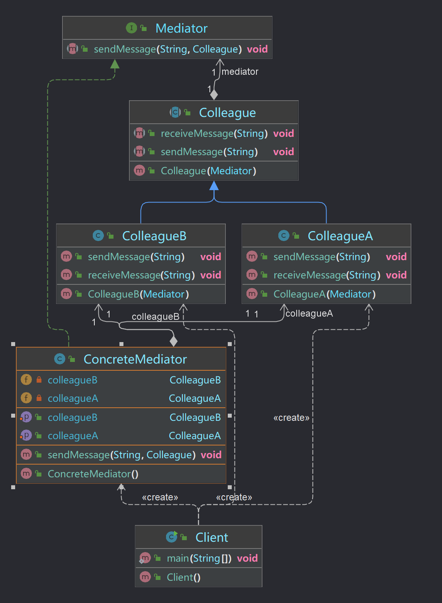Click the static method icon on main
The image size is (442, 603).
145,558
